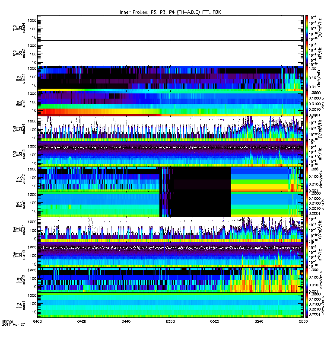
Task: Click the tha fbk edc34 spectrogram plot
Action: (x=170, y=79)
